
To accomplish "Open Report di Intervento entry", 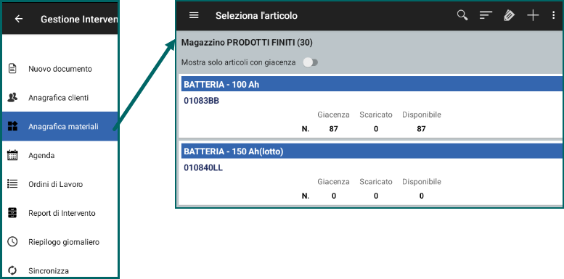I will pos(60,213).
